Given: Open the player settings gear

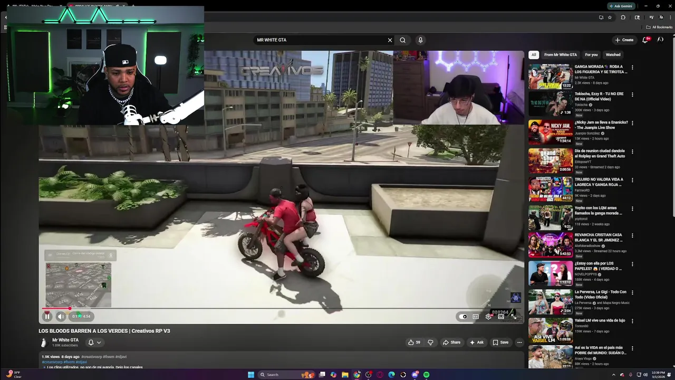Looking at the screenshot, I should point(488,317).
